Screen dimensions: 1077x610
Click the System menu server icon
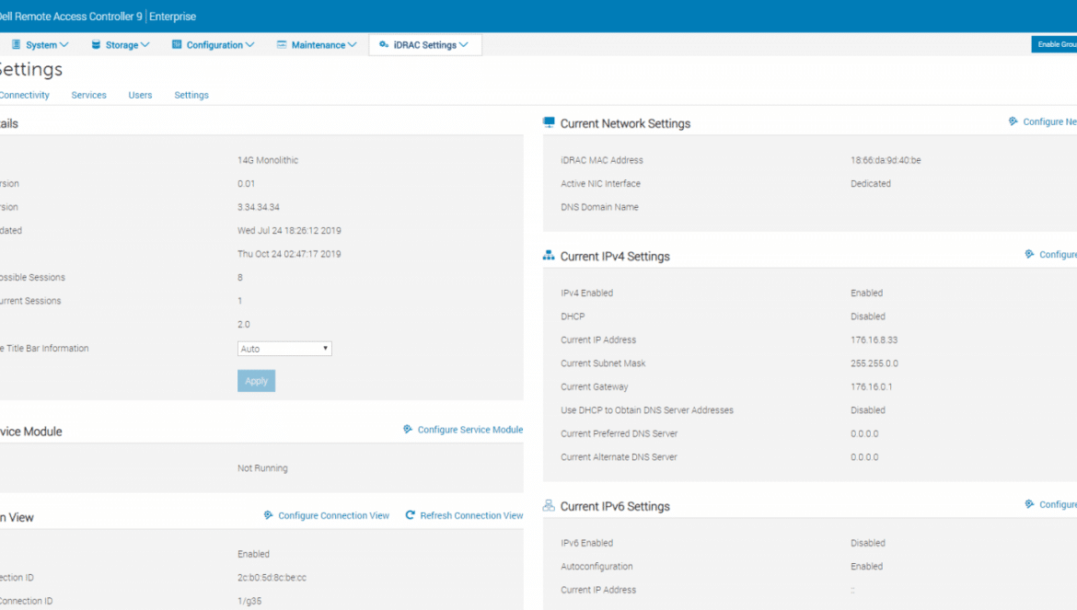click(16, 44)
